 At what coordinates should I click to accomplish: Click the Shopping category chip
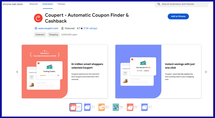pyautogui.click(x=53, y=35)
